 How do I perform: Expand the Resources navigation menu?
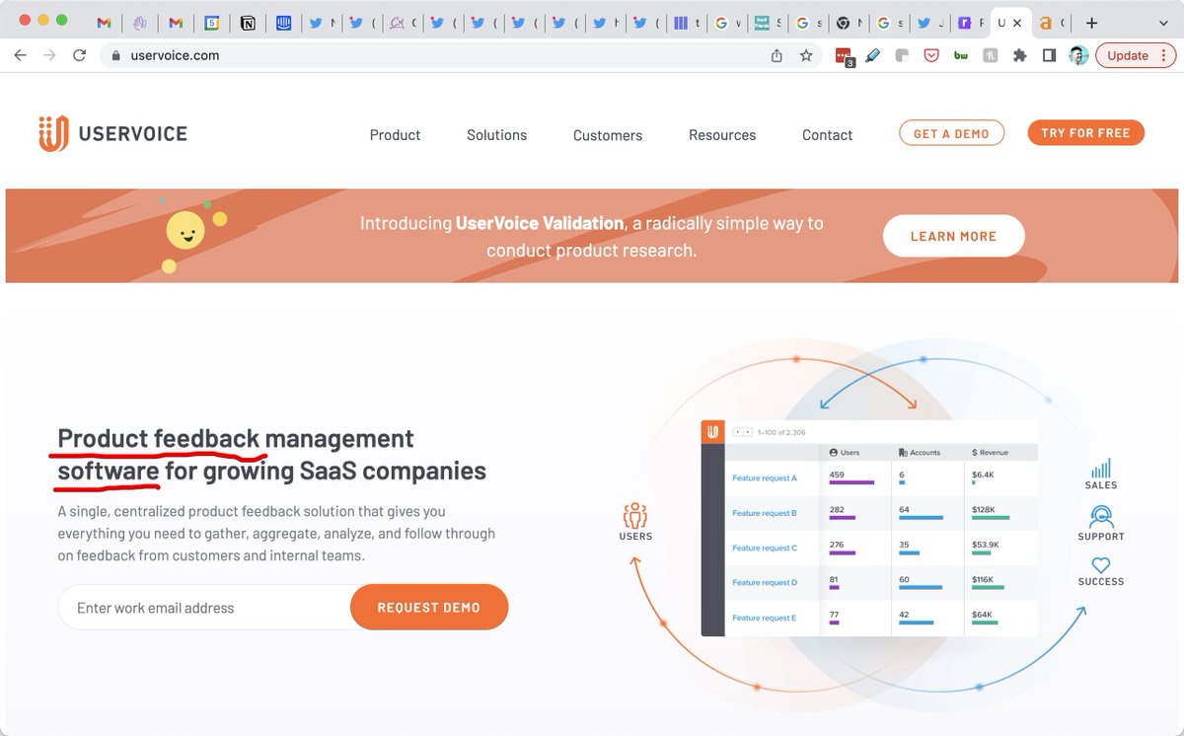[722, 135]
